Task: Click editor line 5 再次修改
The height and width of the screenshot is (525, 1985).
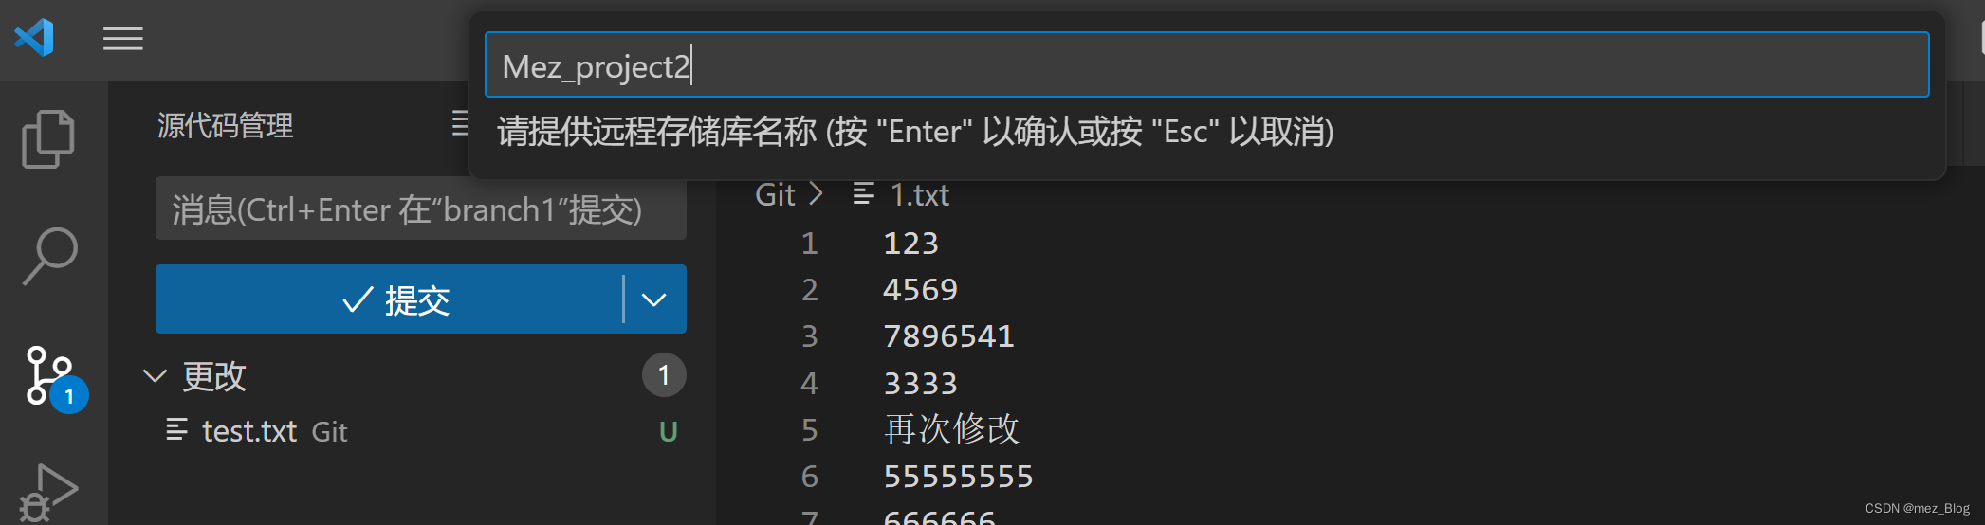Action: pos(951,429)
